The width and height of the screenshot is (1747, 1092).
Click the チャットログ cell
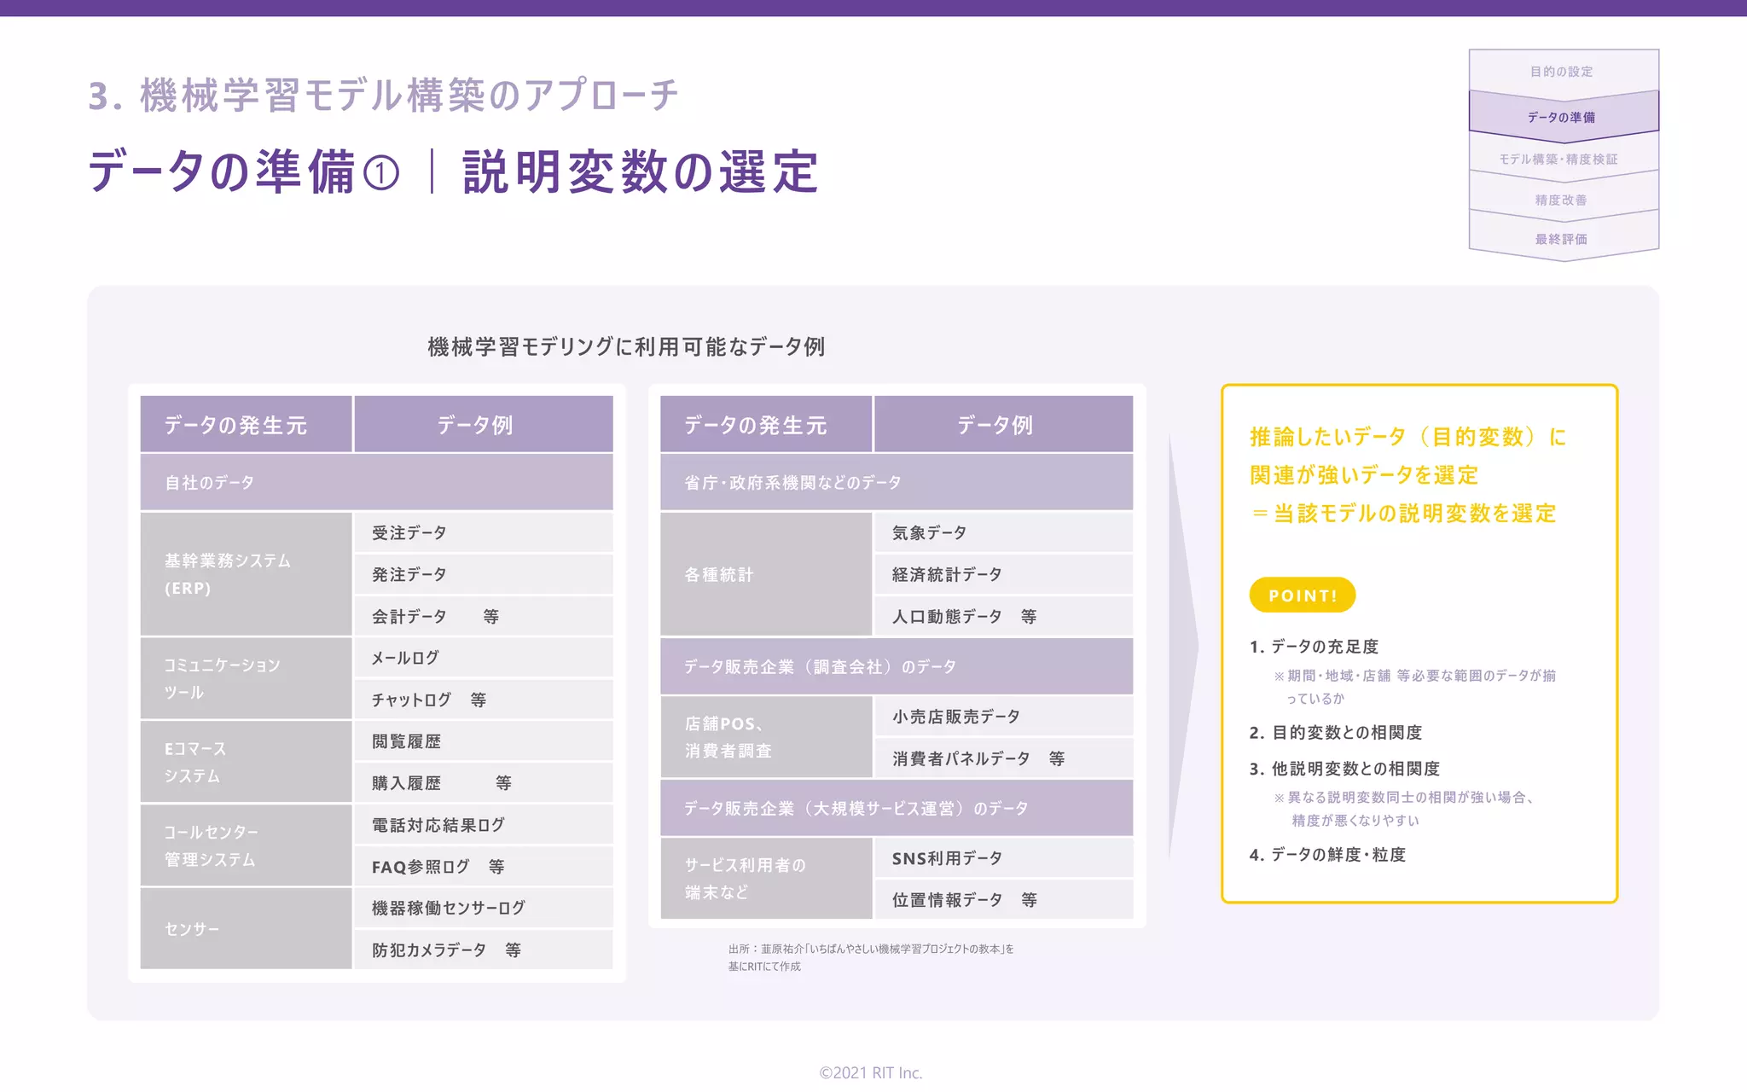coord(484,700)
